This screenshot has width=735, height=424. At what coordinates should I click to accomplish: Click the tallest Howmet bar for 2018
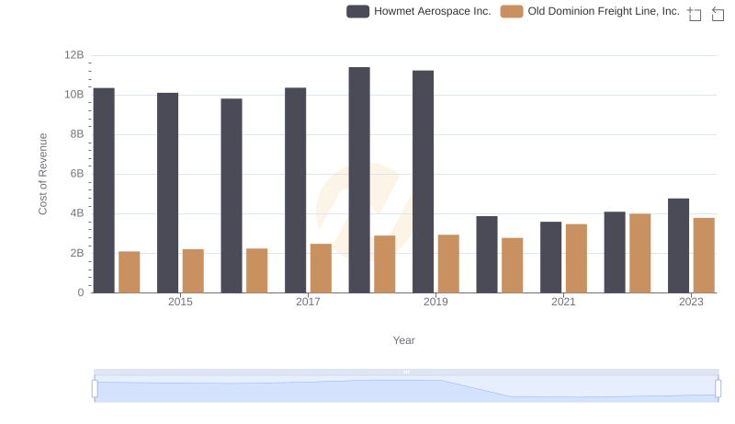tap(359, 180)
